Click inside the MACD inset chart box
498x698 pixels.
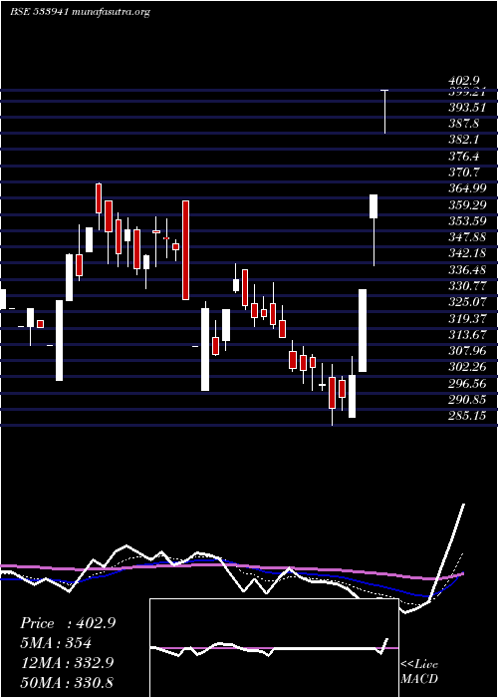[274, 648]
